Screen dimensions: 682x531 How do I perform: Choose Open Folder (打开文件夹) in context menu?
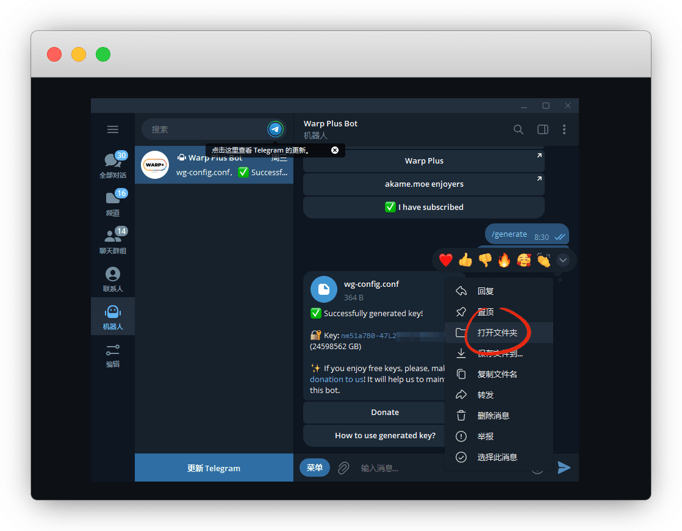point(499,333)
